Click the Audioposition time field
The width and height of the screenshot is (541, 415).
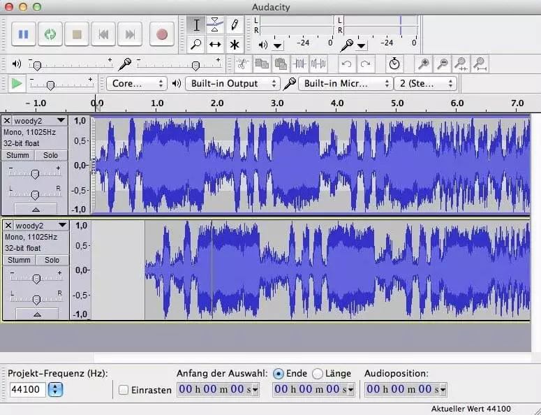coord(406,389)
